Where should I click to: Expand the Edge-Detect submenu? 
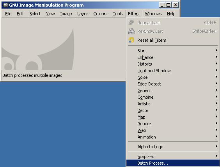click(173, 84)
